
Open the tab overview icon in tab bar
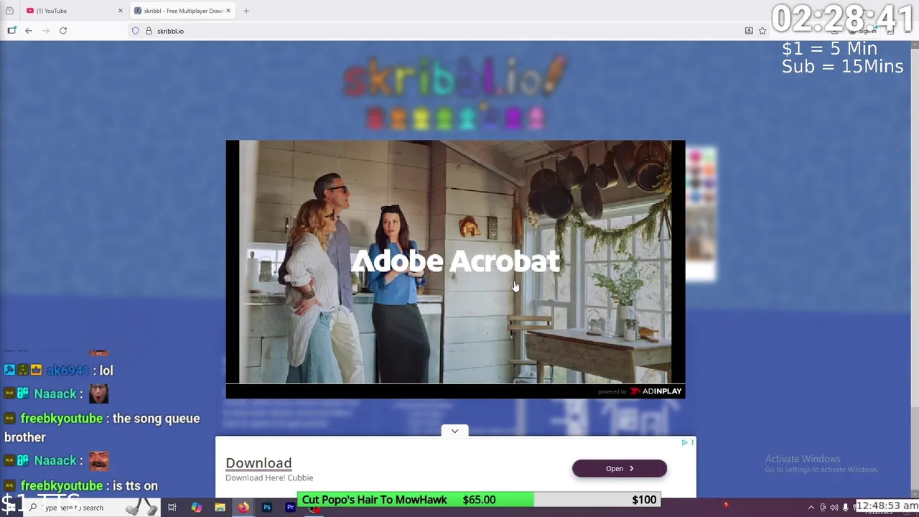click(x=9, y=11)
